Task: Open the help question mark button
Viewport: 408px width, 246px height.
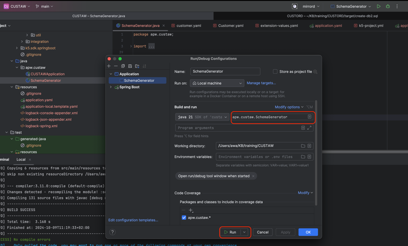Action: click(112, 232)
